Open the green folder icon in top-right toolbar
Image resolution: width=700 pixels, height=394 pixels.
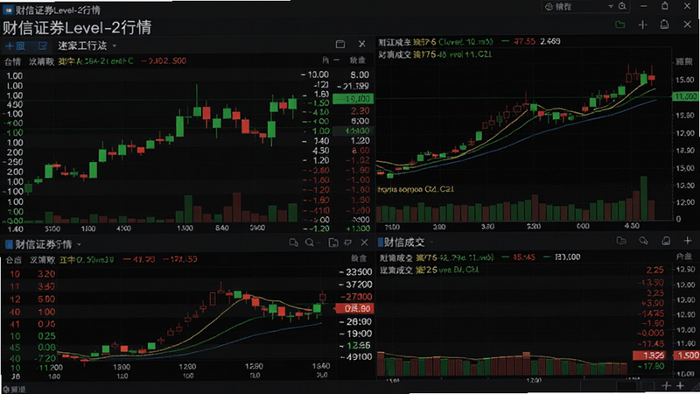[620, 25]
